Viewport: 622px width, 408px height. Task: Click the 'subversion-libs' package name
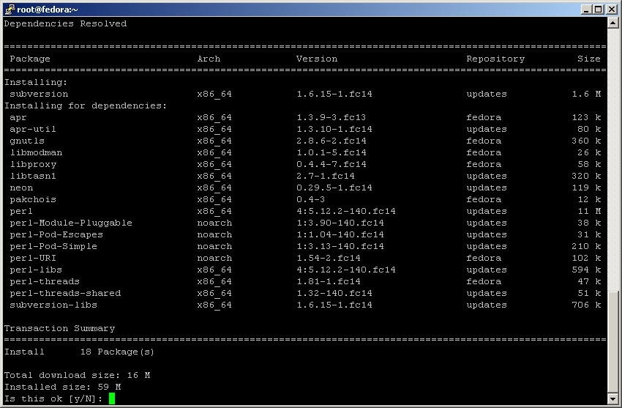coord(53,305)
